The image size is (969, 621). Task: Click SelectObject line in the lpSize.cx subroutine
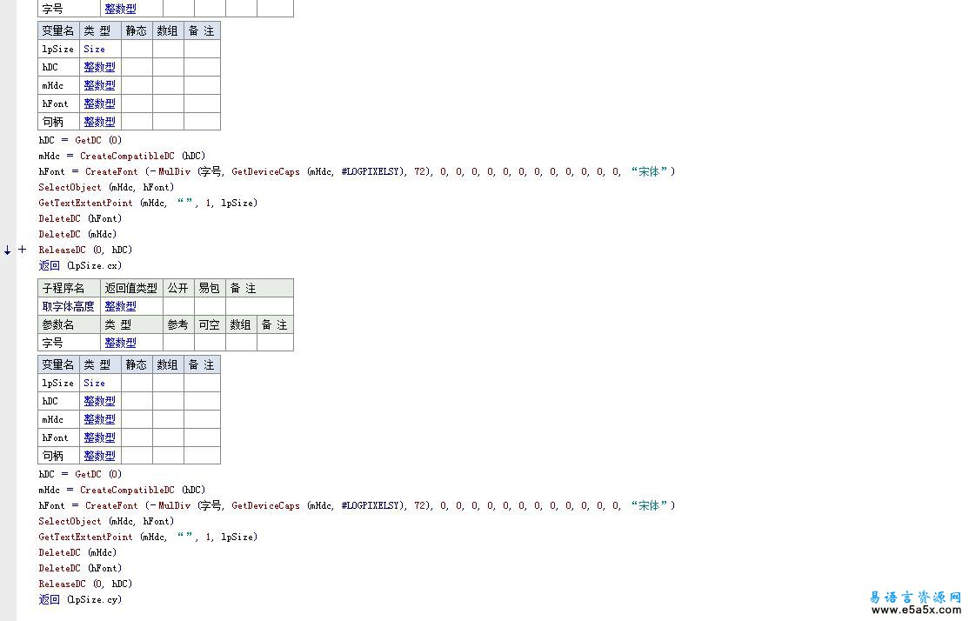(106, 187)
